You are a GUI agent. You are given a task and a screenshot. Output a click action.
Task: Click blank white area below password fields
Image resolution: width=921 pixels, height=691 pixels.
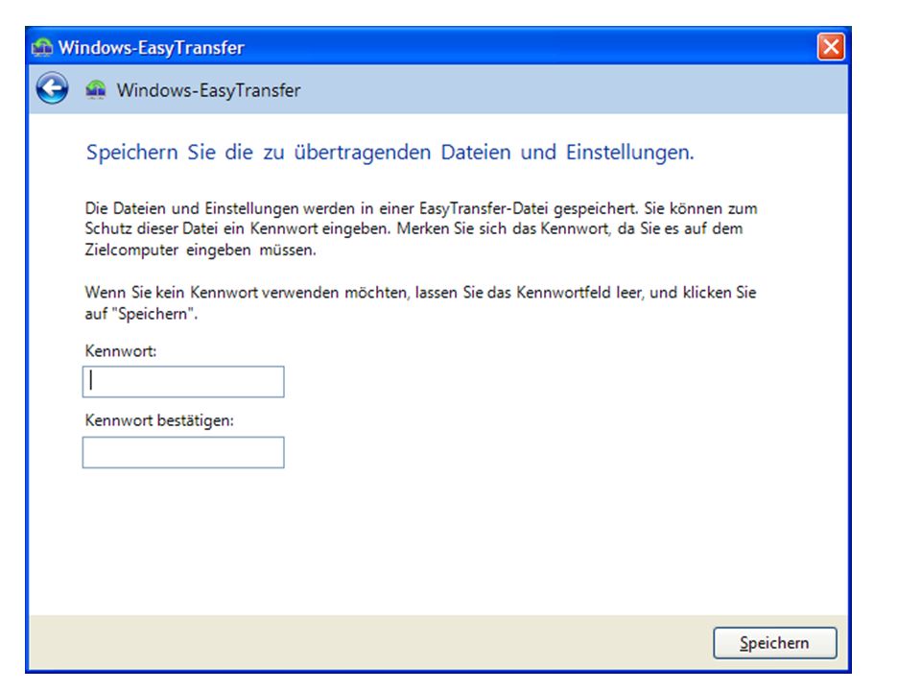tap(446, 540)
